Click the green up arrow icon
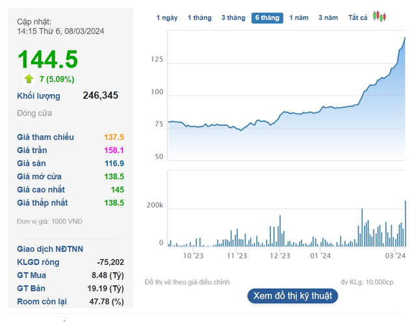The image size is (416, 322). coord(29,79)
